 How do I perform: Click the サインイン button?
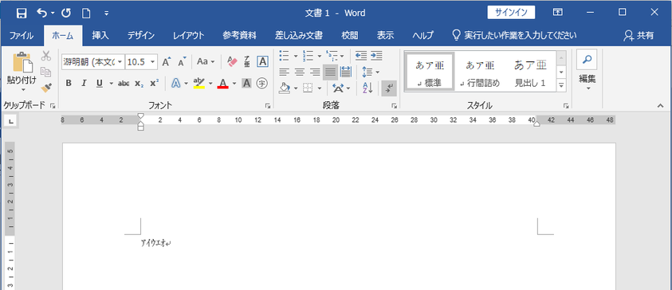(511, 13)
